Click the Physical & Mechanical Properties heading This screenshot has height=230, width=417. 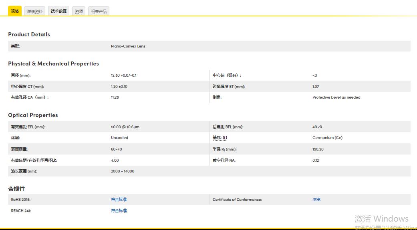point(53,64)
